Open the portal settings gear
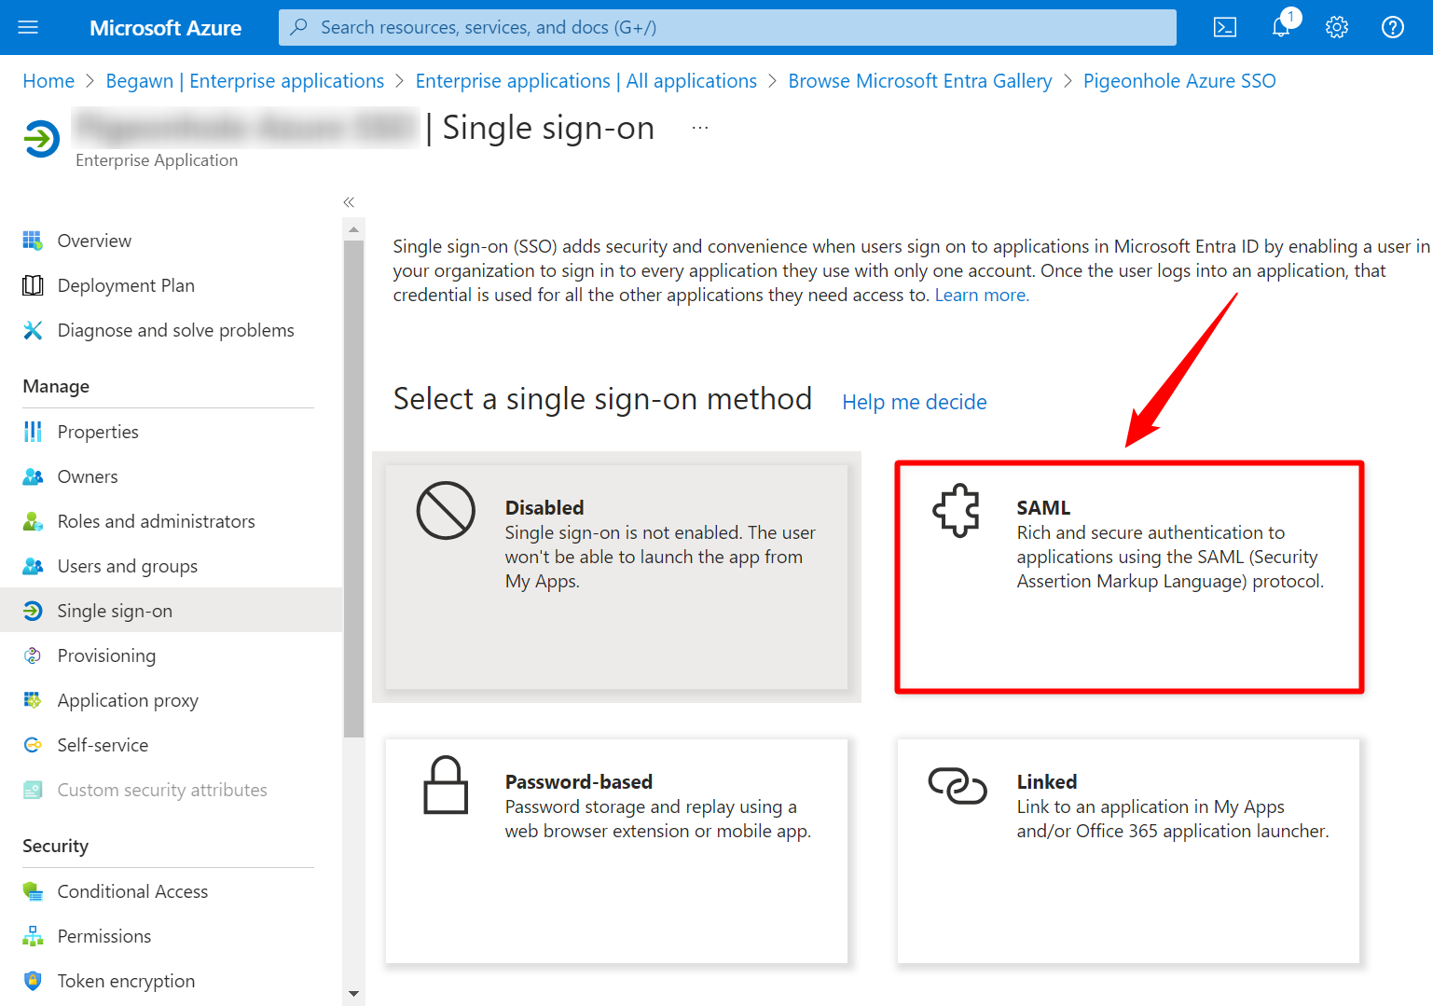The image size is (1433, 1006). tap(1337, 27)
